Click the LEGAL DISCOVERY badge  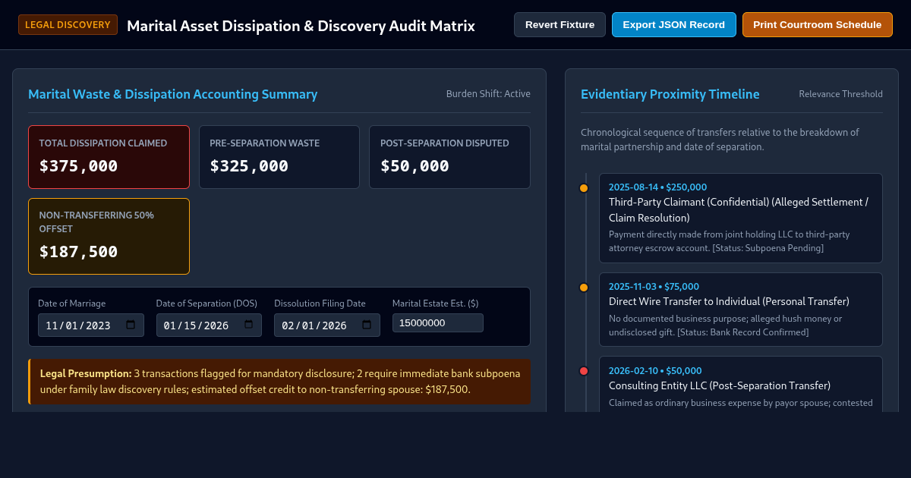[x=68, y=25]
